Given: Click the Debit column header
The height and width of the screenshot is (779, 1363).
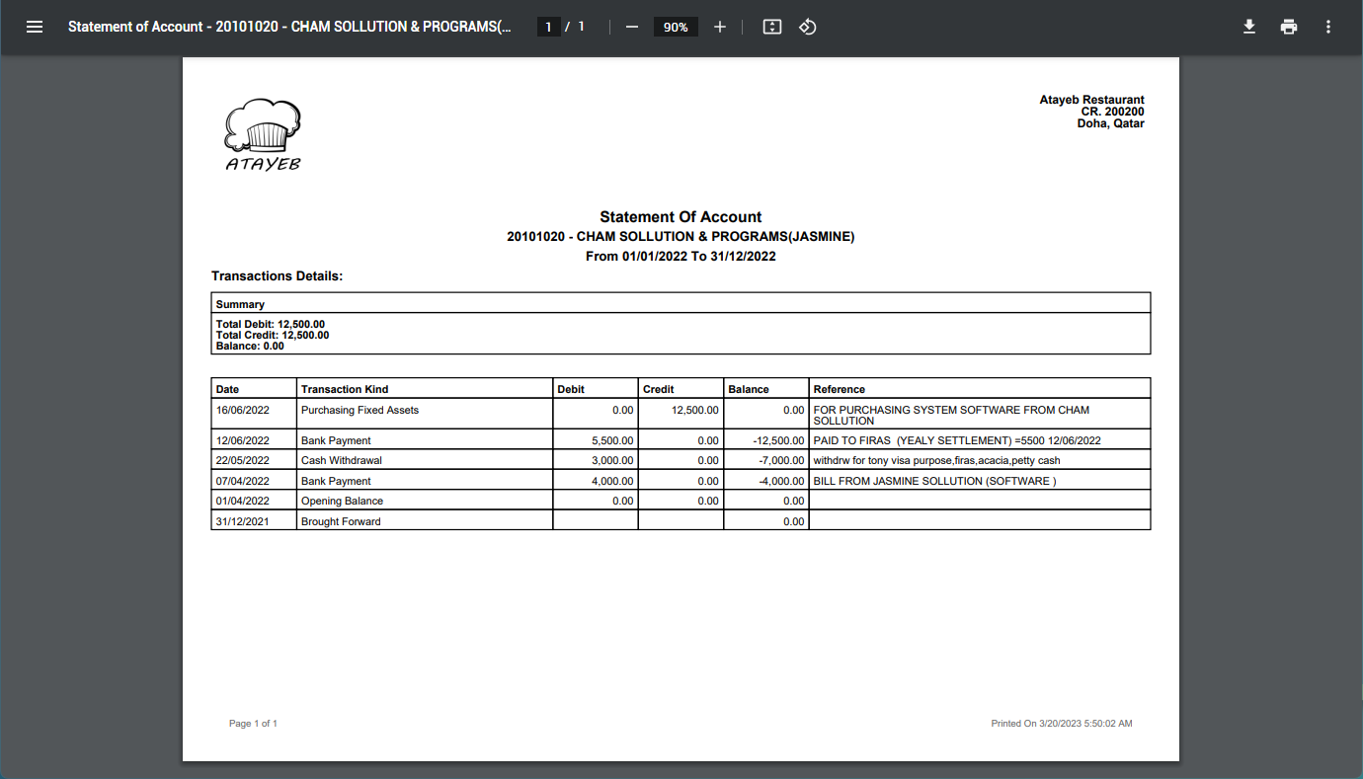Looking at the screenshot, I should (596, 389).
